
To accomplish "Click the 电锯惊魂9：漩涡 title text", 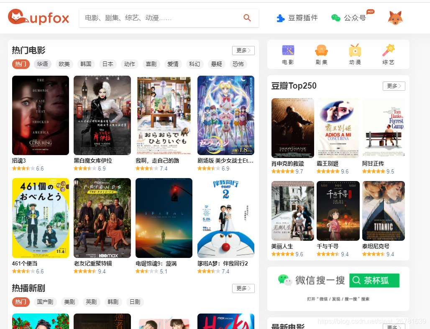I will (x=156, y=263).
